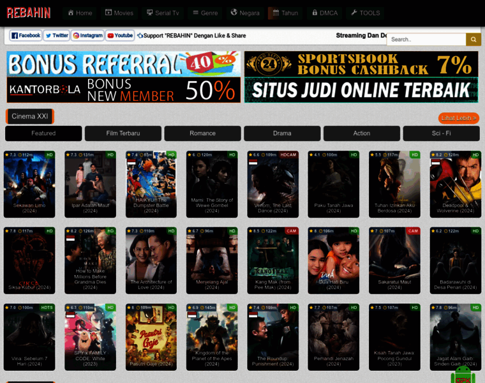Select the Featured tab

[43, 133]
